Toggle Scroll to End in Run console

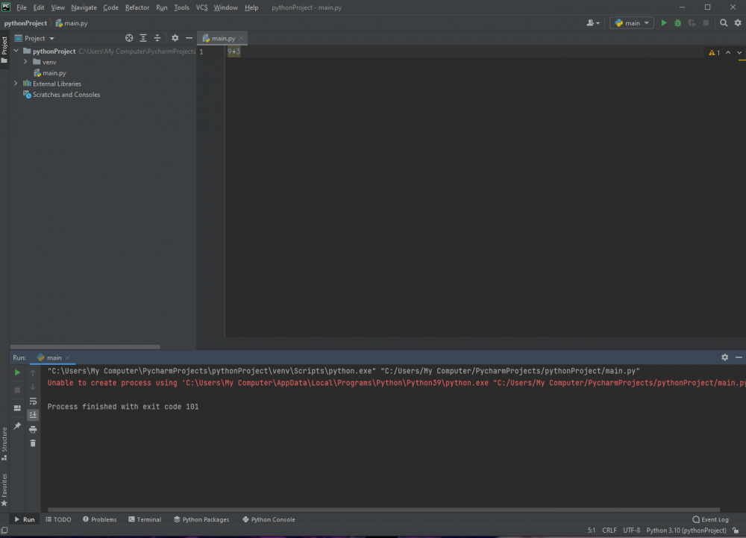tap(33, 415)
